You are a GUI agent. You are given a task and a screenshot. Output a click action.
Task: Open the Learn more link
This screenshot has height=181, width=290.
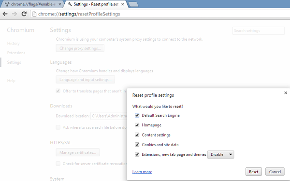(x=142, y=172)
